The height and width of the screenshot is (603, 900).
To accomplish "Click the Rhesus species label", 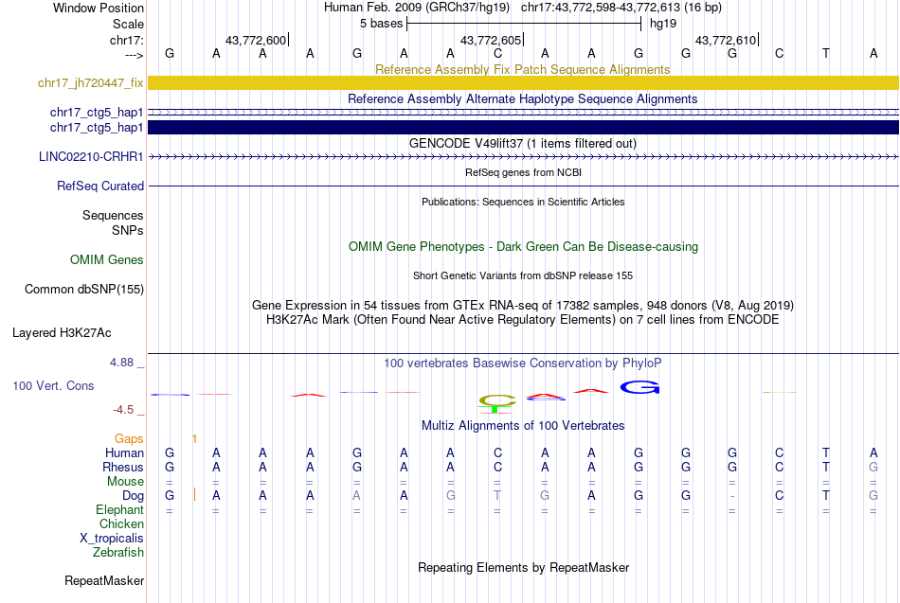I will (123, 468).
